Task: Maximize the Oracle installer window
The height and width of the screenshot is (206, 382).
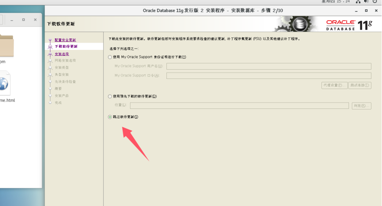Action: [366, 11]
